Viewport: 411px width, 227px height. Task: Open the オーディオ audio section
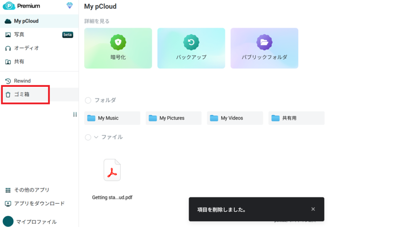(x=26, y=48)
